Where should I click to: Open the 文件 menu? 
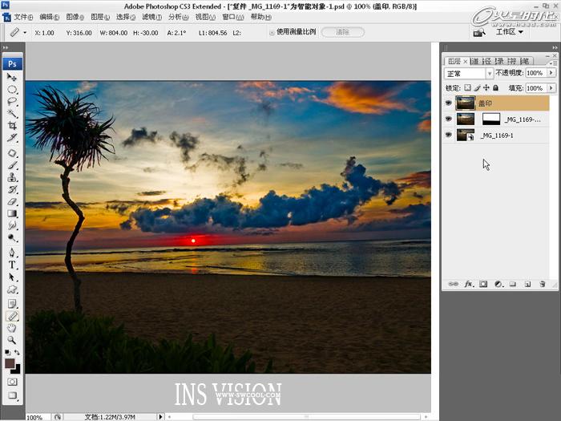23,17
